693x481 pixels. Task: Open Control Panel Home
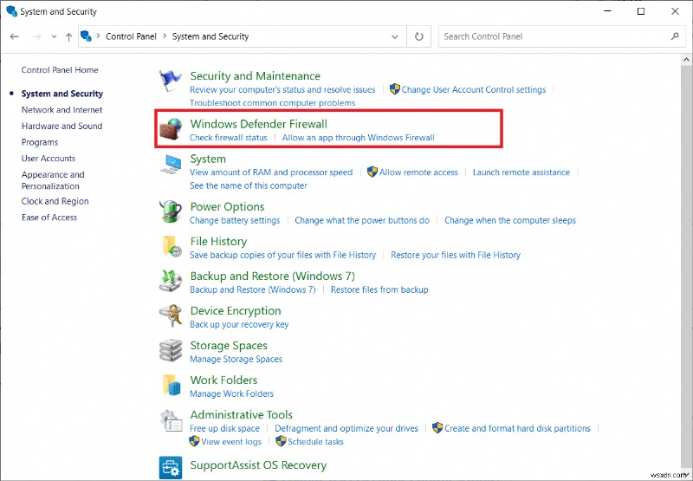click(x=60, y=70)
